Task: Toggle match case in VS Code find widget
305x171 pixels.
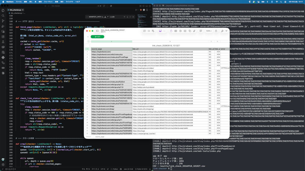Action: coord(102,17)
